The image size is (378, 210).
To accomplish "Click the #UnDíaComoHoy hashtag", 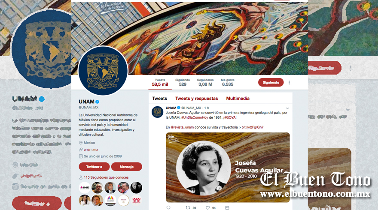I will tap(195, 117).
